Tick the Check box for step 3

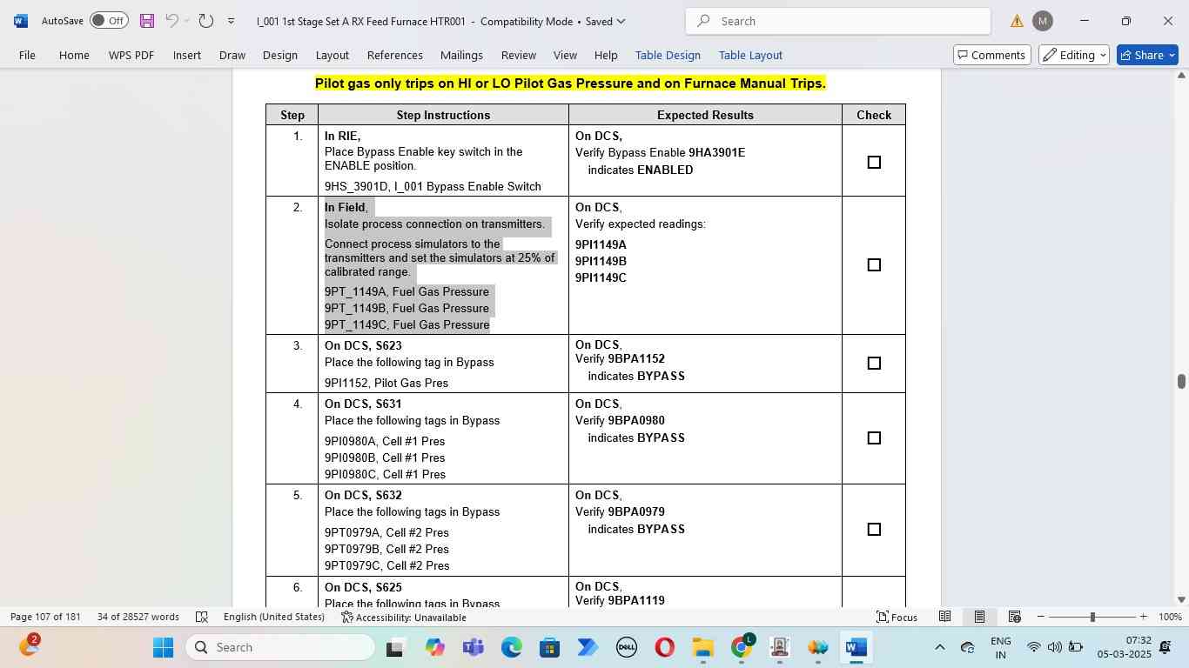[874, 363]
